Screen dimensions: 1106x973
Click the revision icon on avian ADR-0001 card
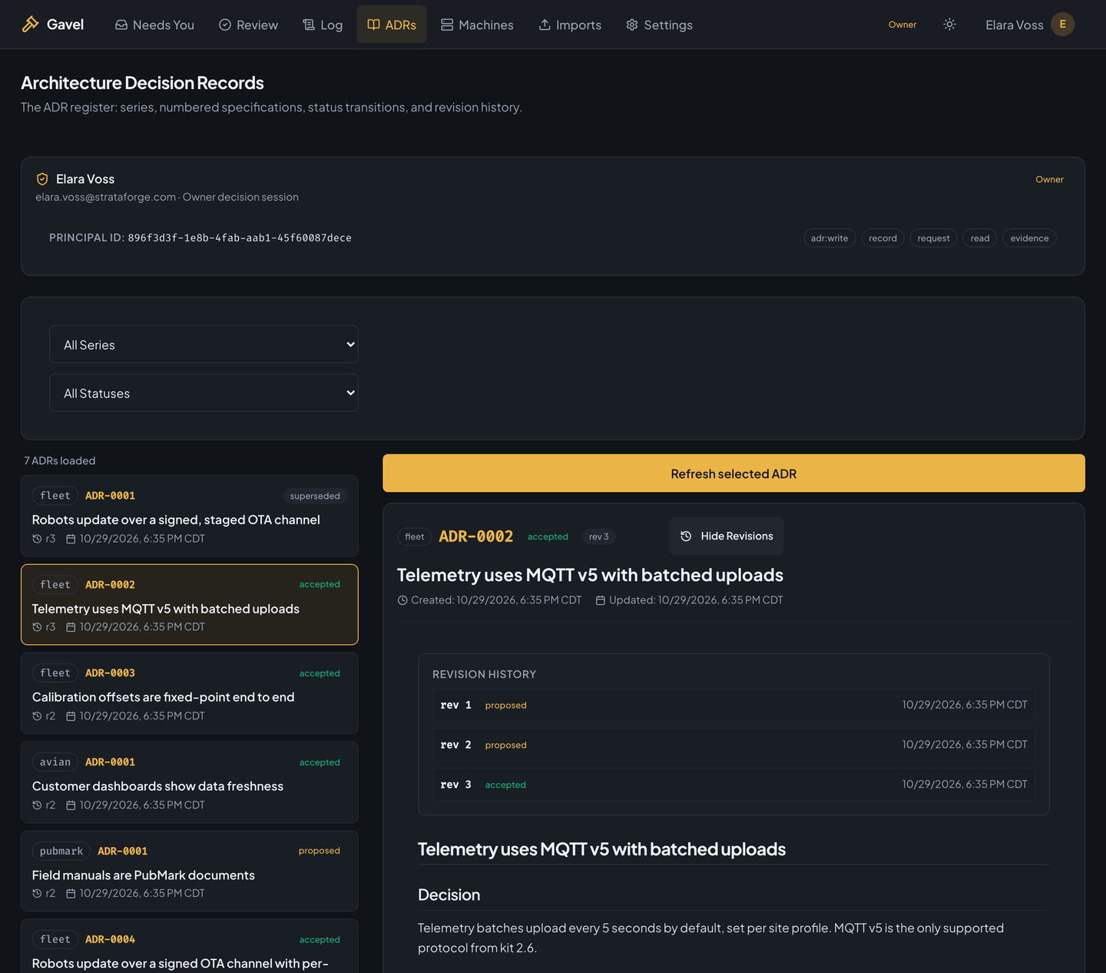click(x=37, y=805)
